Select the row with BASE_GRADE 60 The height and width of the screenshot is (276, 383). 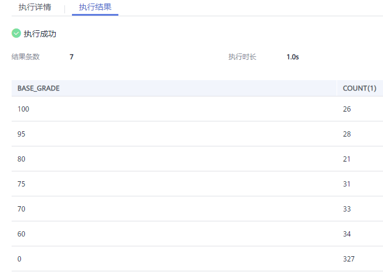pyautogui.click(x=197, y=234)
